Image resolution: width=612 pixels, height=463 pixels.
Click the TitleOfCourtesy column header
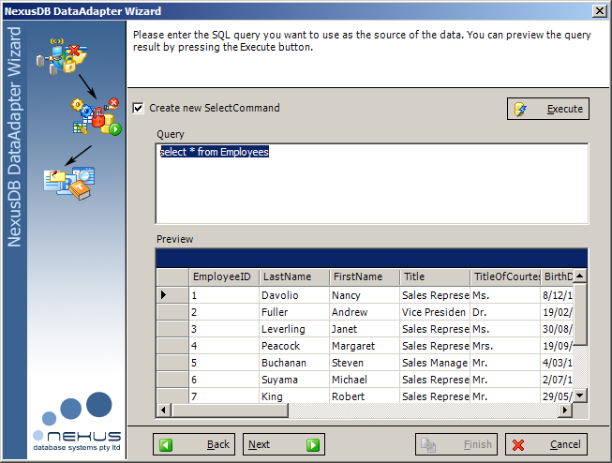coord(505,277)
